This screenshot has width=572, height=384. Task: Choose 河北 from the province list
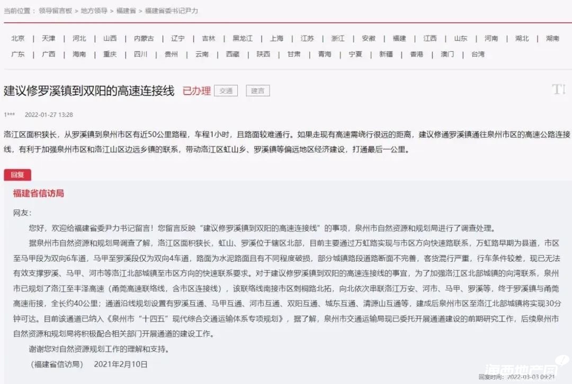79,38
